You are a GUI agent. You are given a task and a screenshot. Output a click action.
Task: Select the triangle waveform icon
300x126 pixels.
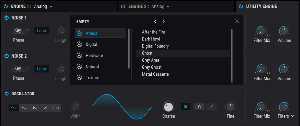[x=24, y=108]
